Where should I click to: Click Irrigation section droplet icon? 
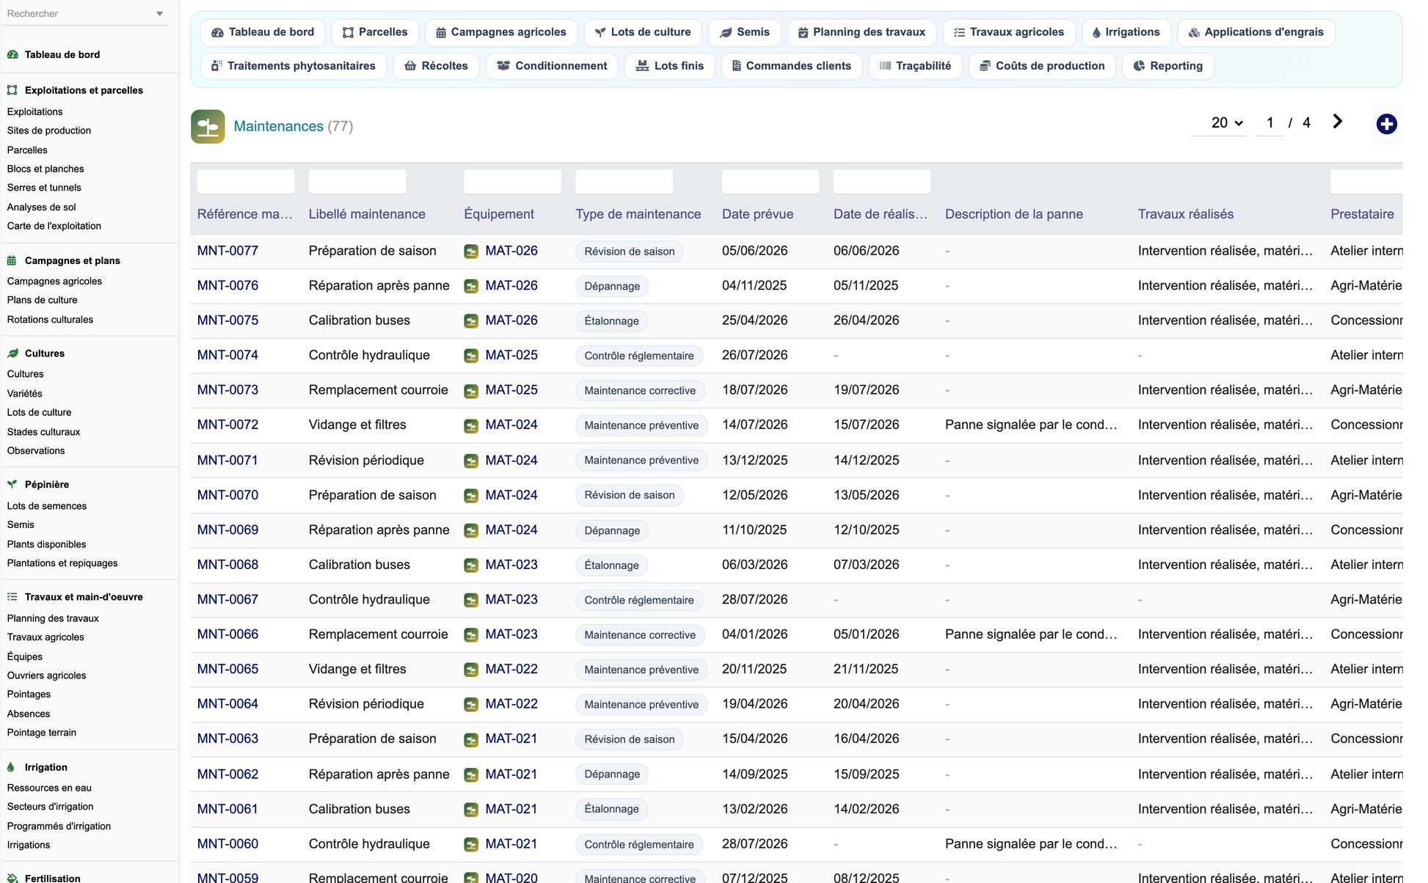click(11, 767)
